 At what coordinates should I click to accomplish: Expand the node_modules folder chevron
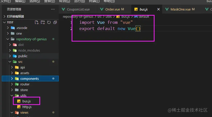coord(10,50)
